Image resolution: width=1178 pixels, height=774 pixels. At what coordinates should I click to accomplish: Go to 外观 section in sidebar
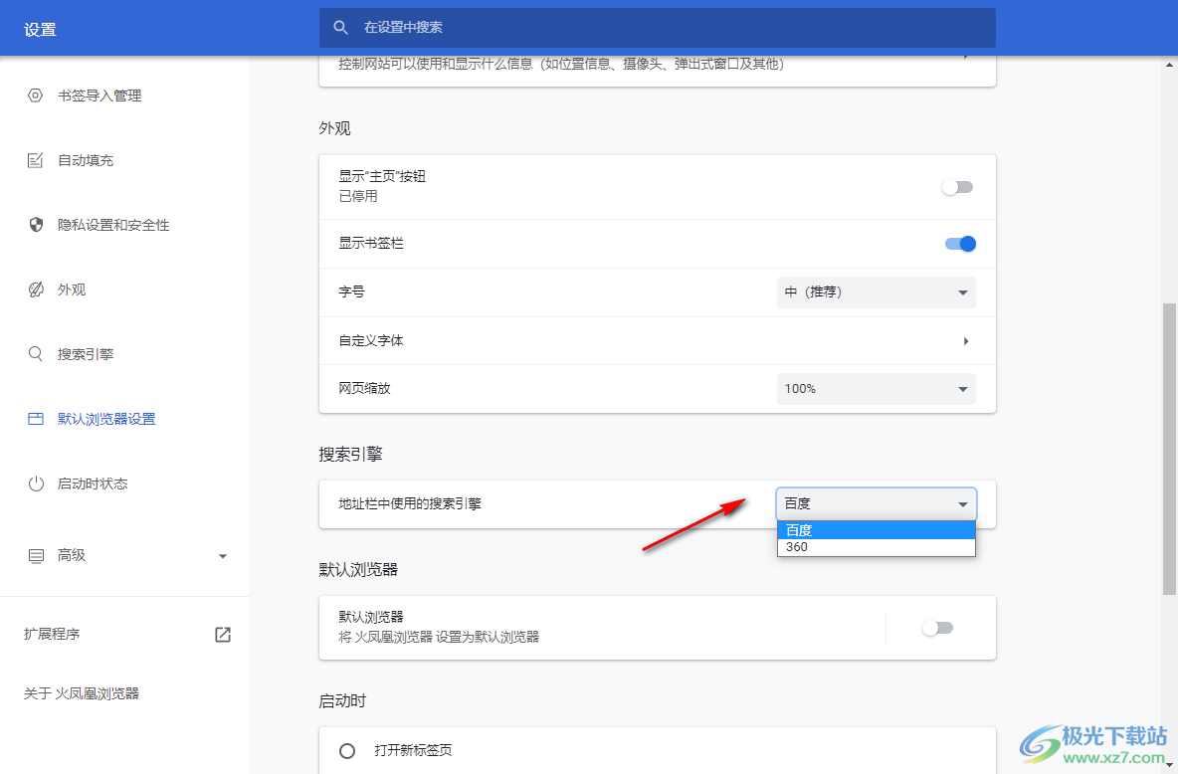(x=72, y=290)
